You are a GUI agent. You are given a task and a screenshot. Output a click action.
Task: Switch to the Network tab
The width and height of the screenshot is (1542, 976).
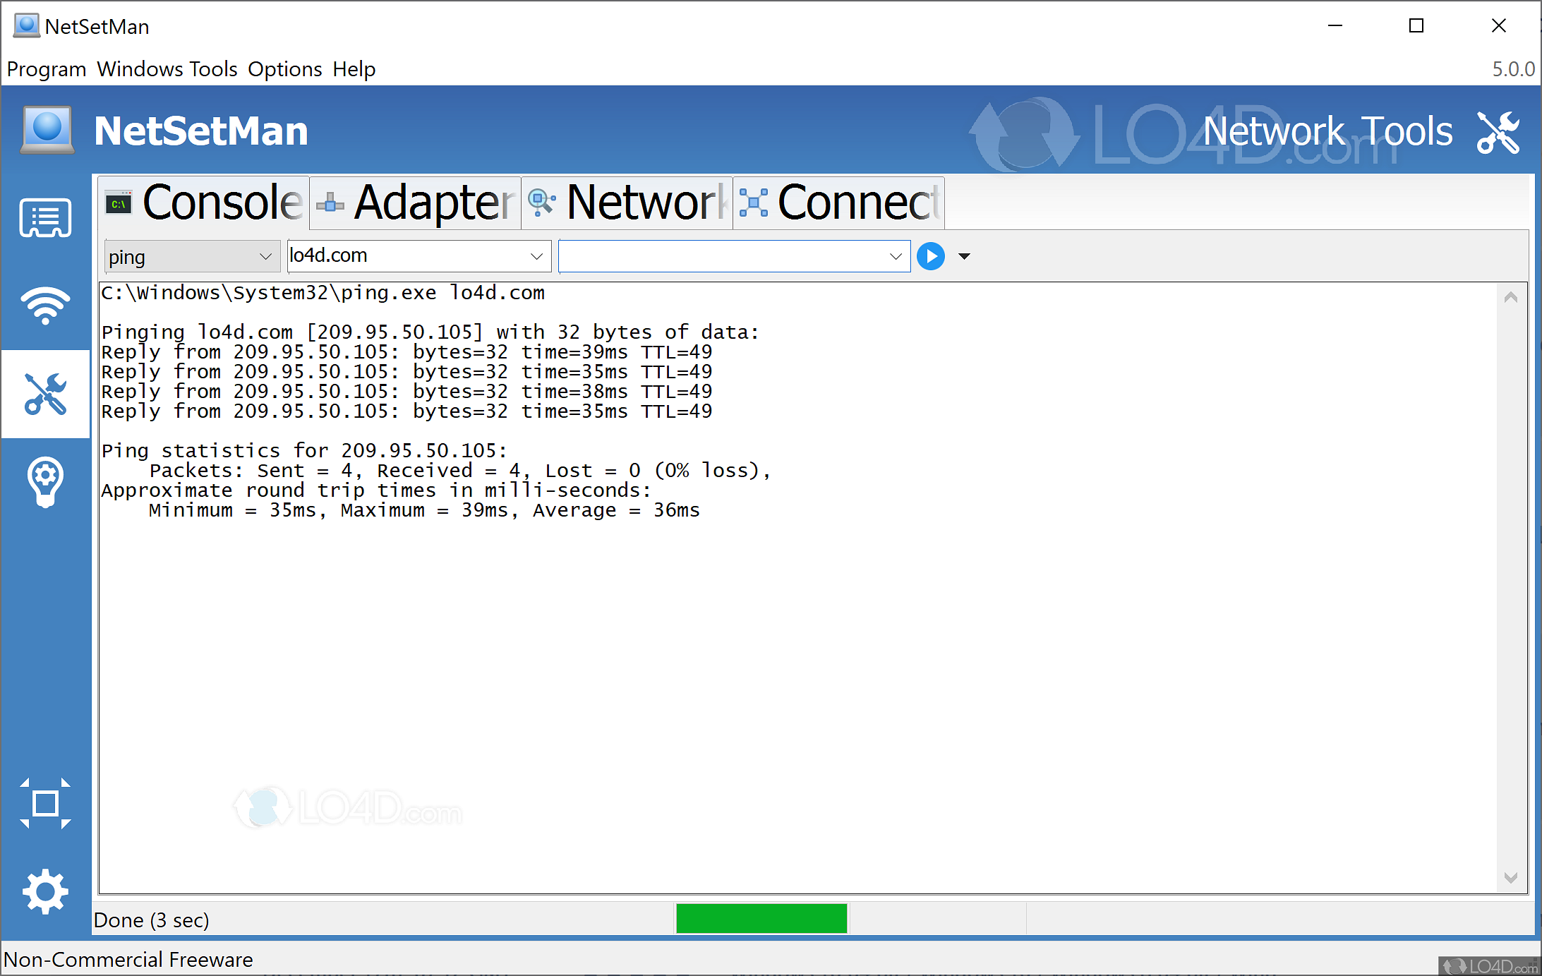coord(627,203)
